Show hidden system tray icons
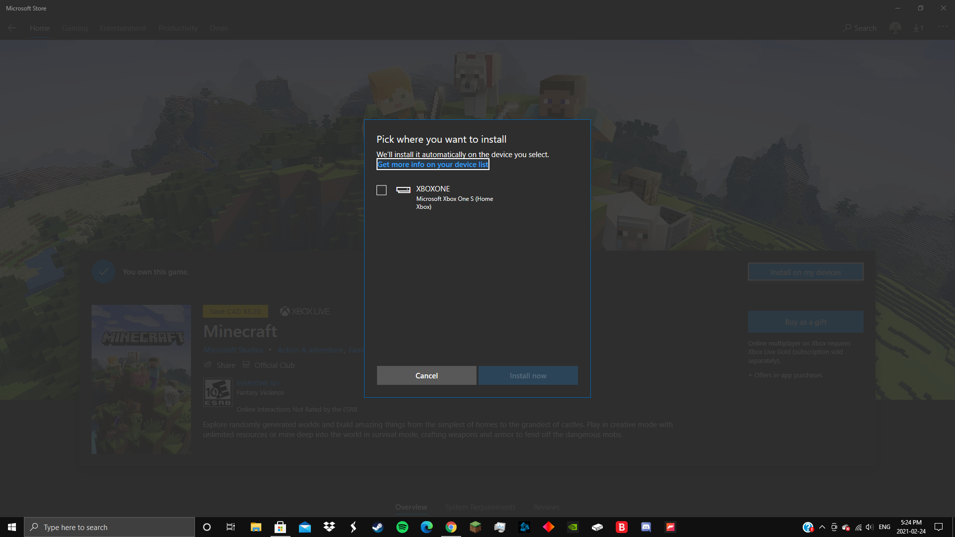 822,527
